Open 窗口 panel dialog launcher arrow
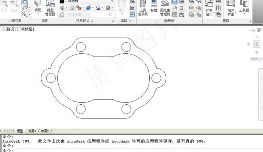Viewport: 263px width, 152px height. (250, 21)
